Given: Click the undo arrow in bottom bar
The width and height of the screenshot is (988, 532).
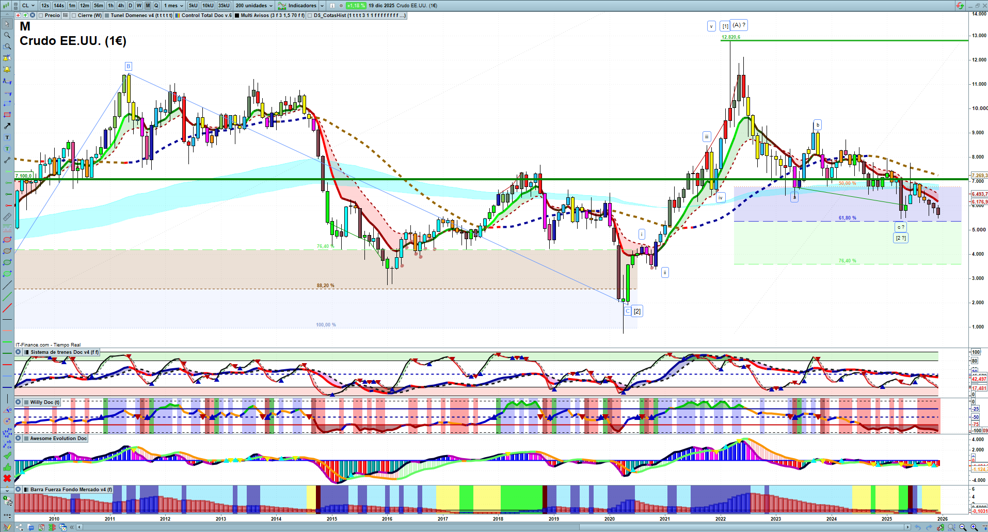Looking at the screenshot, I should coord(918,527).
